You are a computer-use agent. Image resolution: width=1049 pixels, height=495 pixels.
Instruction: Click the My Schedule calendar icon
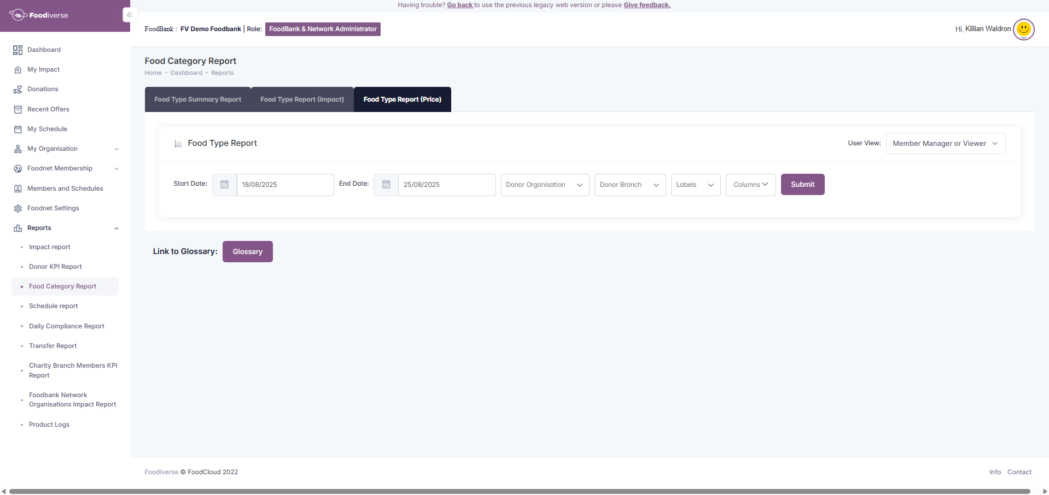18,129
